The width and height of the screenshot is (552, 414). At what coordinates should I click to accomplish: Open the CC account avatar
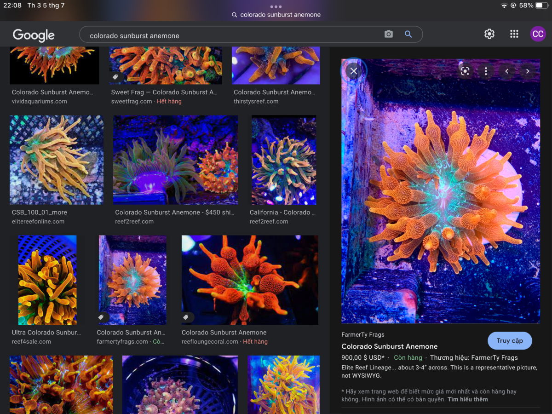(538, 34)
